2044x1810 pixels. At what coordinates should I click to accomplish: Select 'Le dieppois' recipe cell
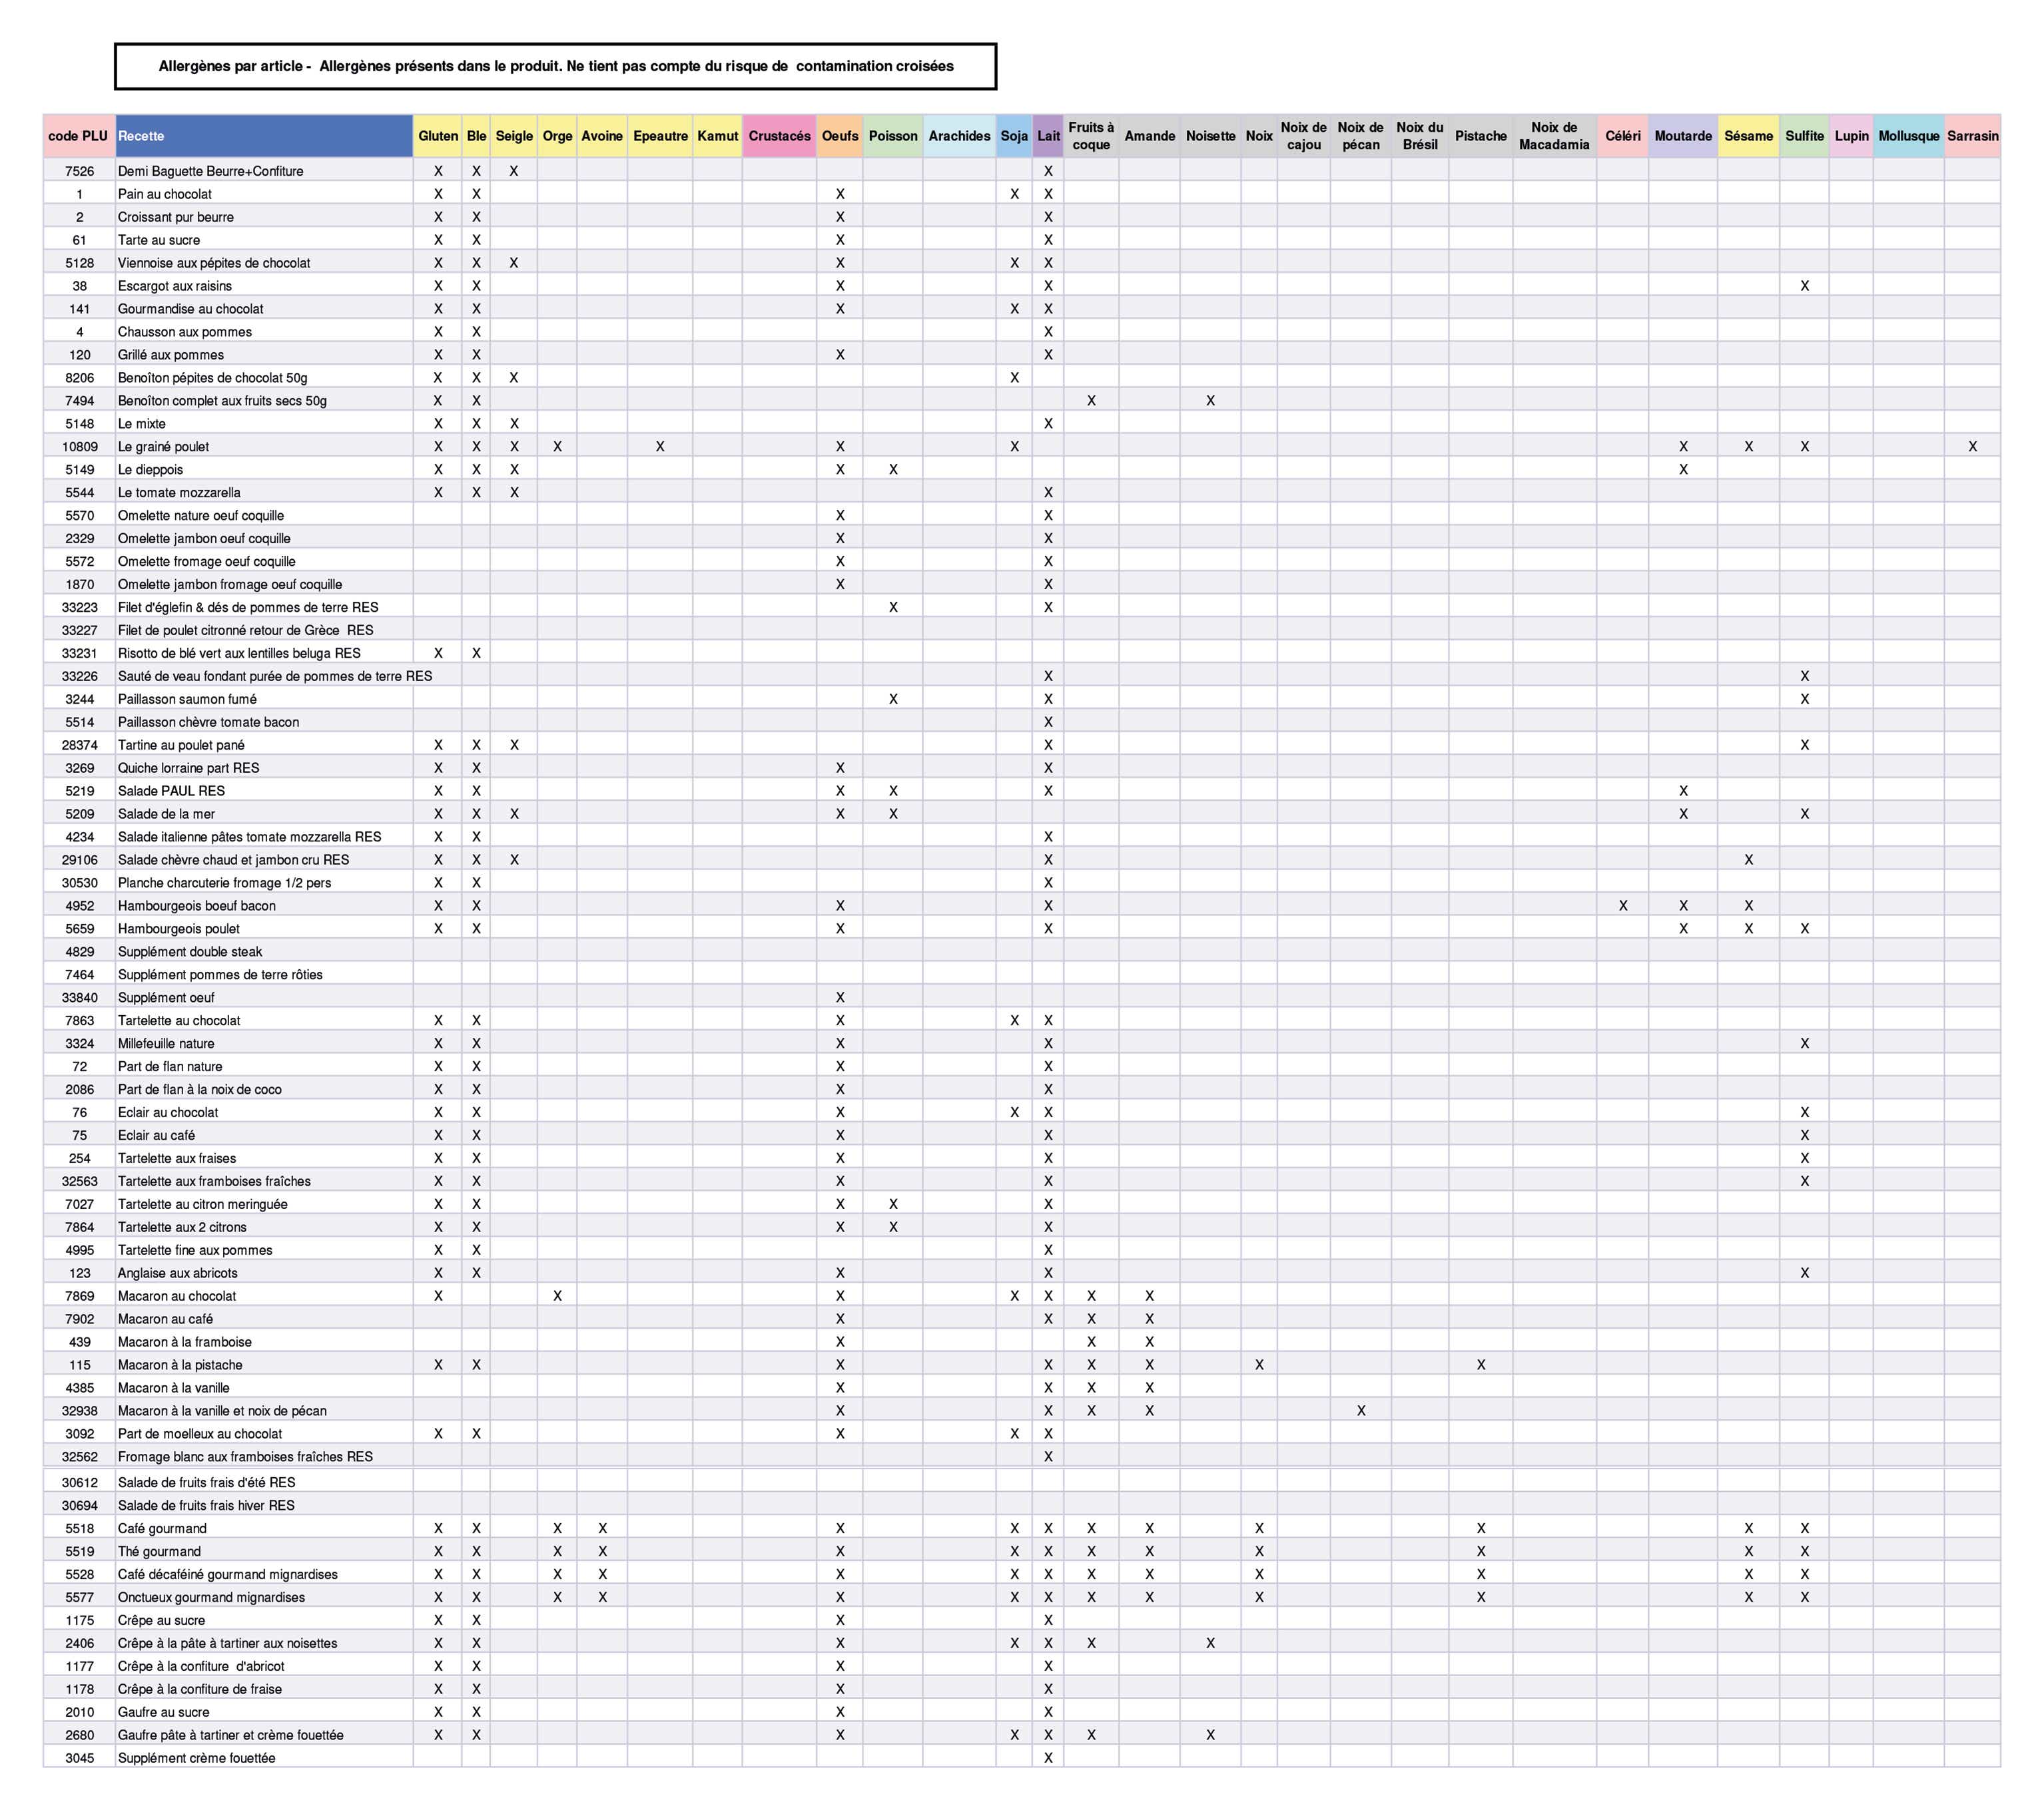(x=264, y=470)
